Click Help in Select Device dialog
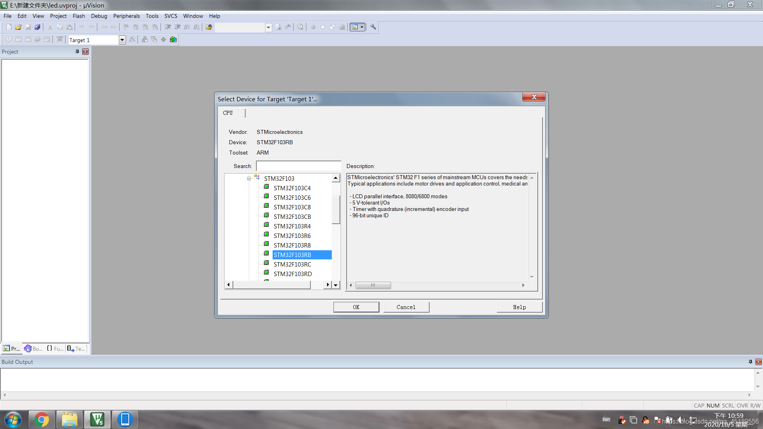The image size is (763, 429). pyautogui.click(x=519, y=307)
